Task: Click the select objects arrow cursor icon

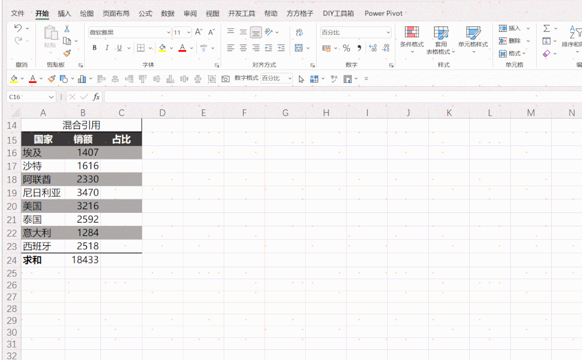Action: (x=301, y=79)
